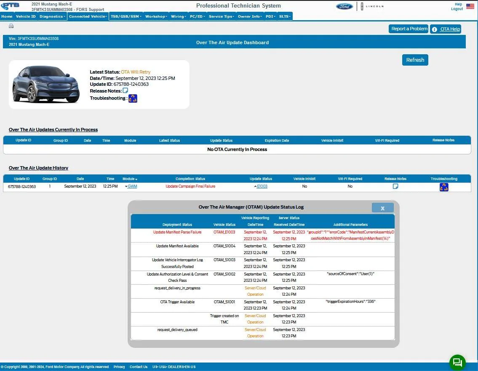This screenshot has height=371, width=478.
Task: Open the PDI dropdown menu
Action: point(270,16)
